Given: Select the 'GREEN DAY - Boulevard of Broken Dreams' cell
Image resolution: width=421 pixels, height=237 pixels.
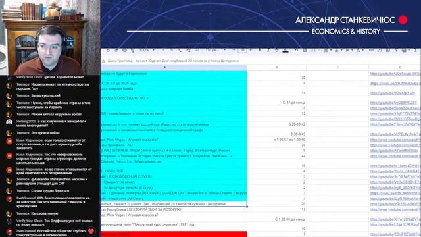Looking at the screenshot, I should click(x=174, y=193).
